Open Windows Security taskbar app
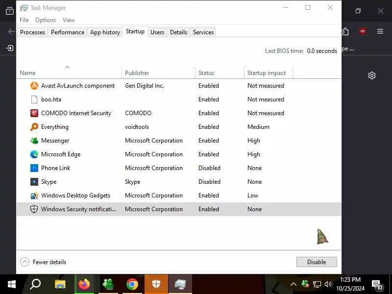The width and height of the screenshot is (392, 294). coord(156,284)
